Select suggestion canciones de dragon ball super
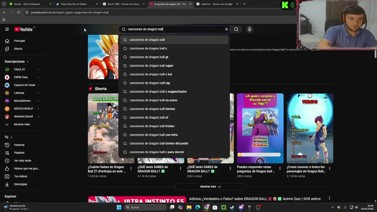377x212 pixels. [174, 66]
